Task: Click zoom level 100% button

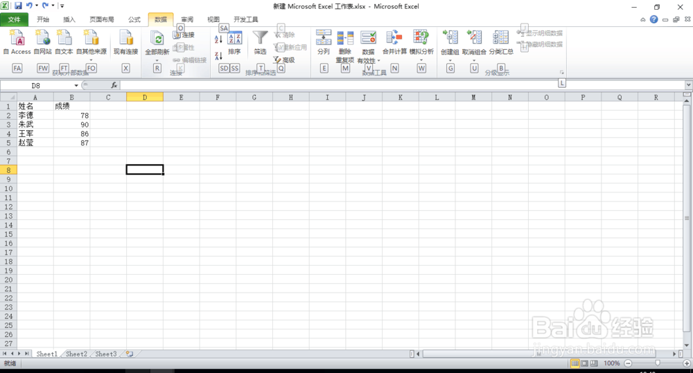Action: 612,363
